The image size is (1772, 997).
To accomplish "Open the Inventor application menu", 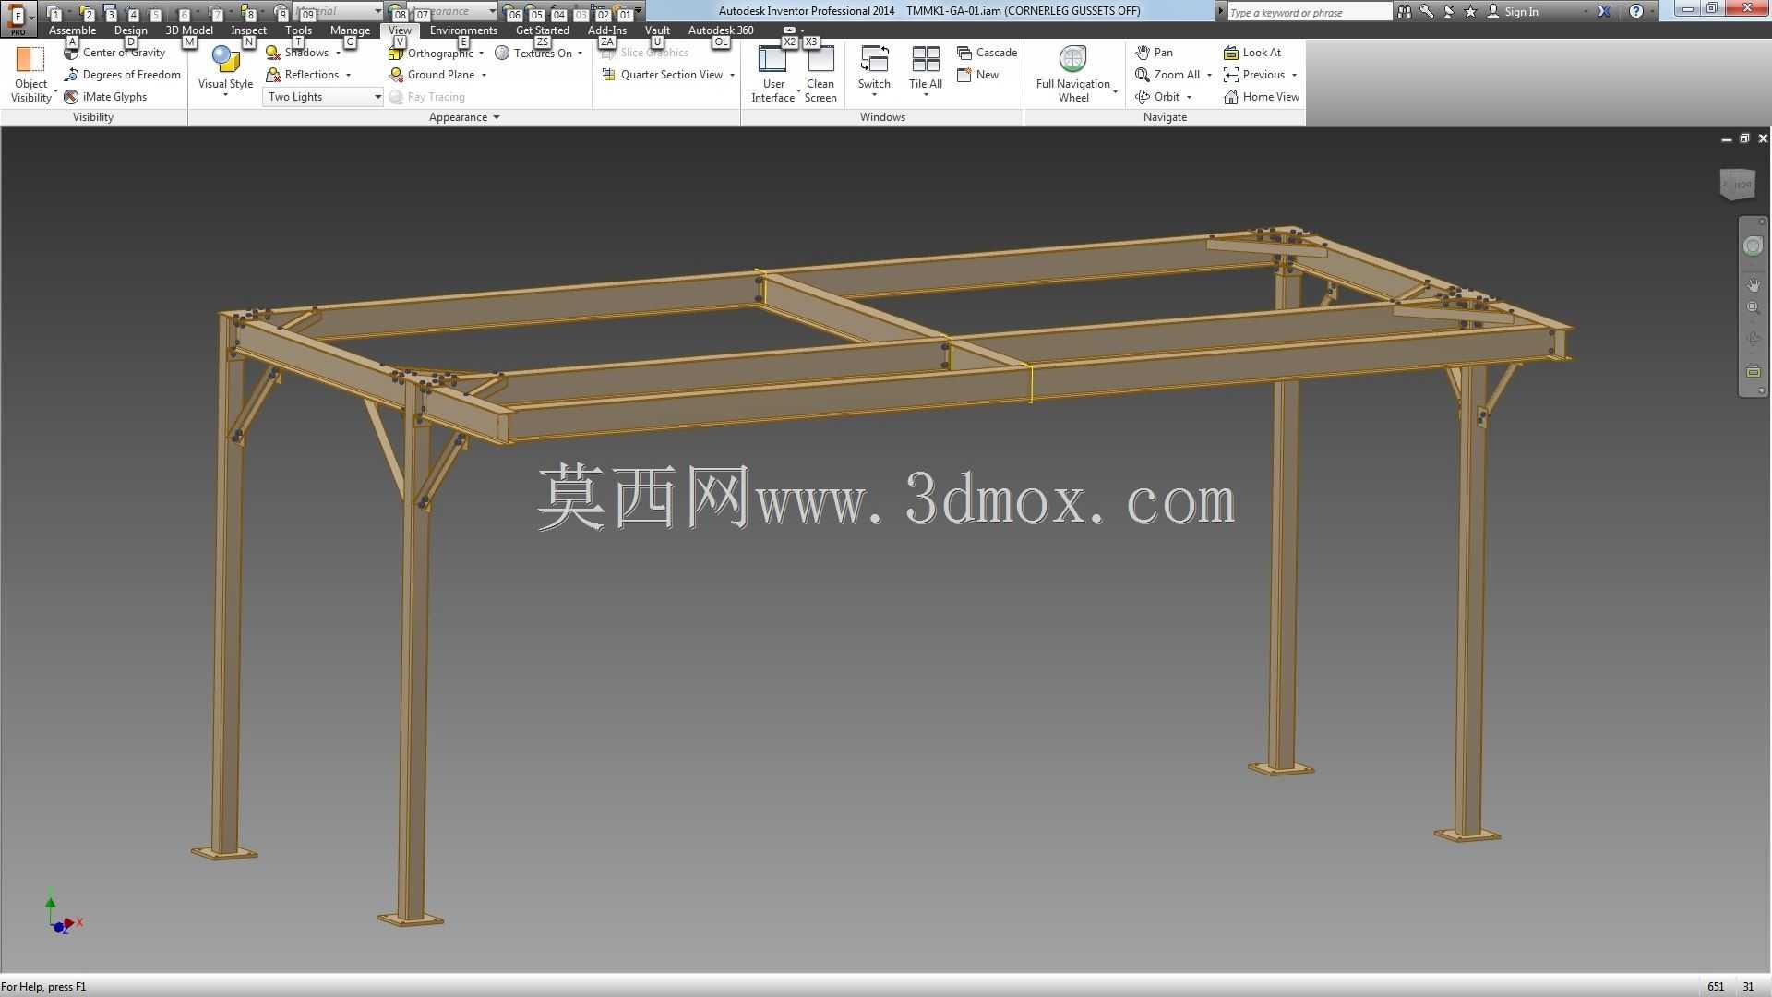I will 18,18.
